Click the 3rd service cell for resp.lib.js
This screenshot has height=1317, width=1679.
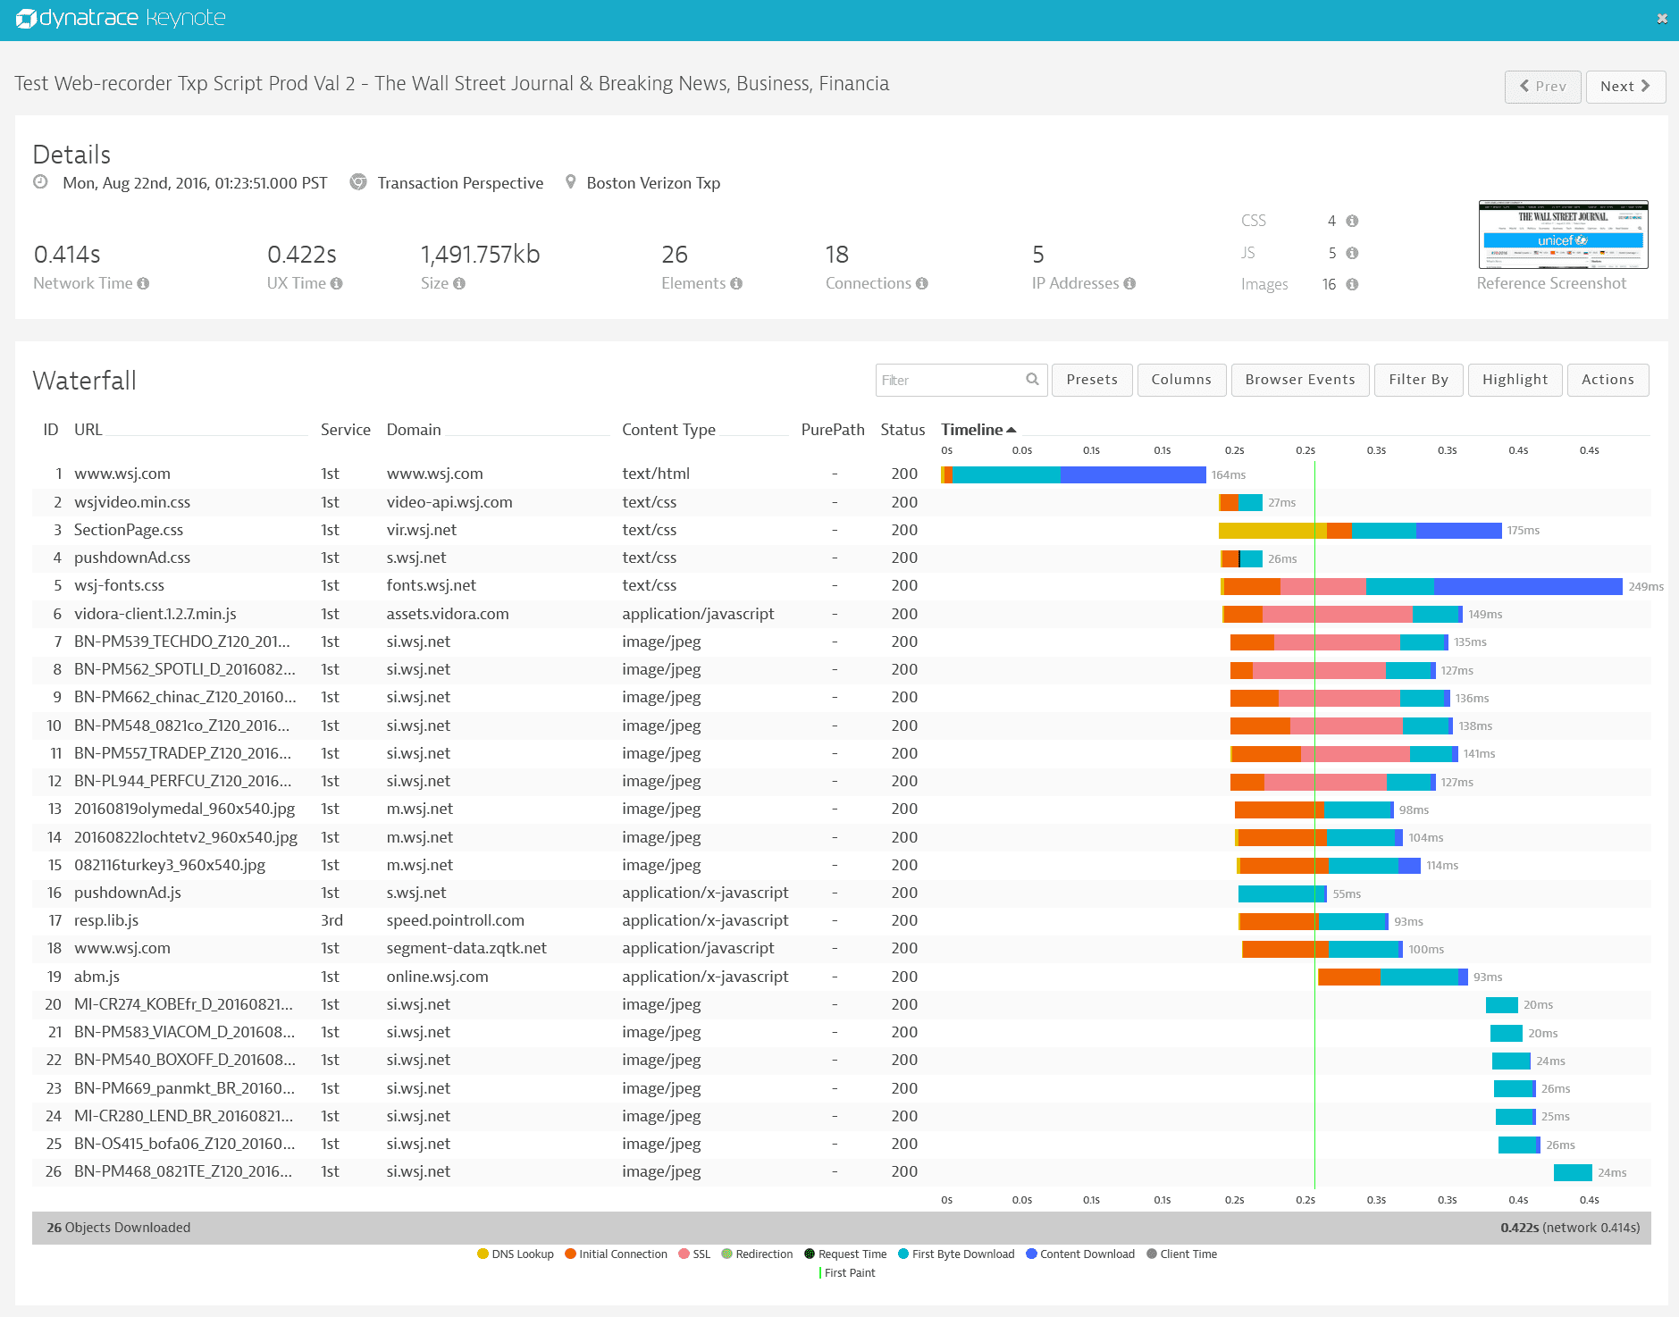pyautogui.click(x=332, y=920)
